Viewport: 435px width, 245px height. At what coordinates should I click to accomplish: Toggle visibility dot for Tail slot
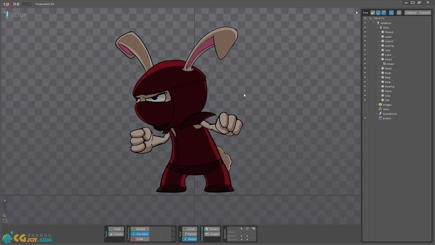365,100
